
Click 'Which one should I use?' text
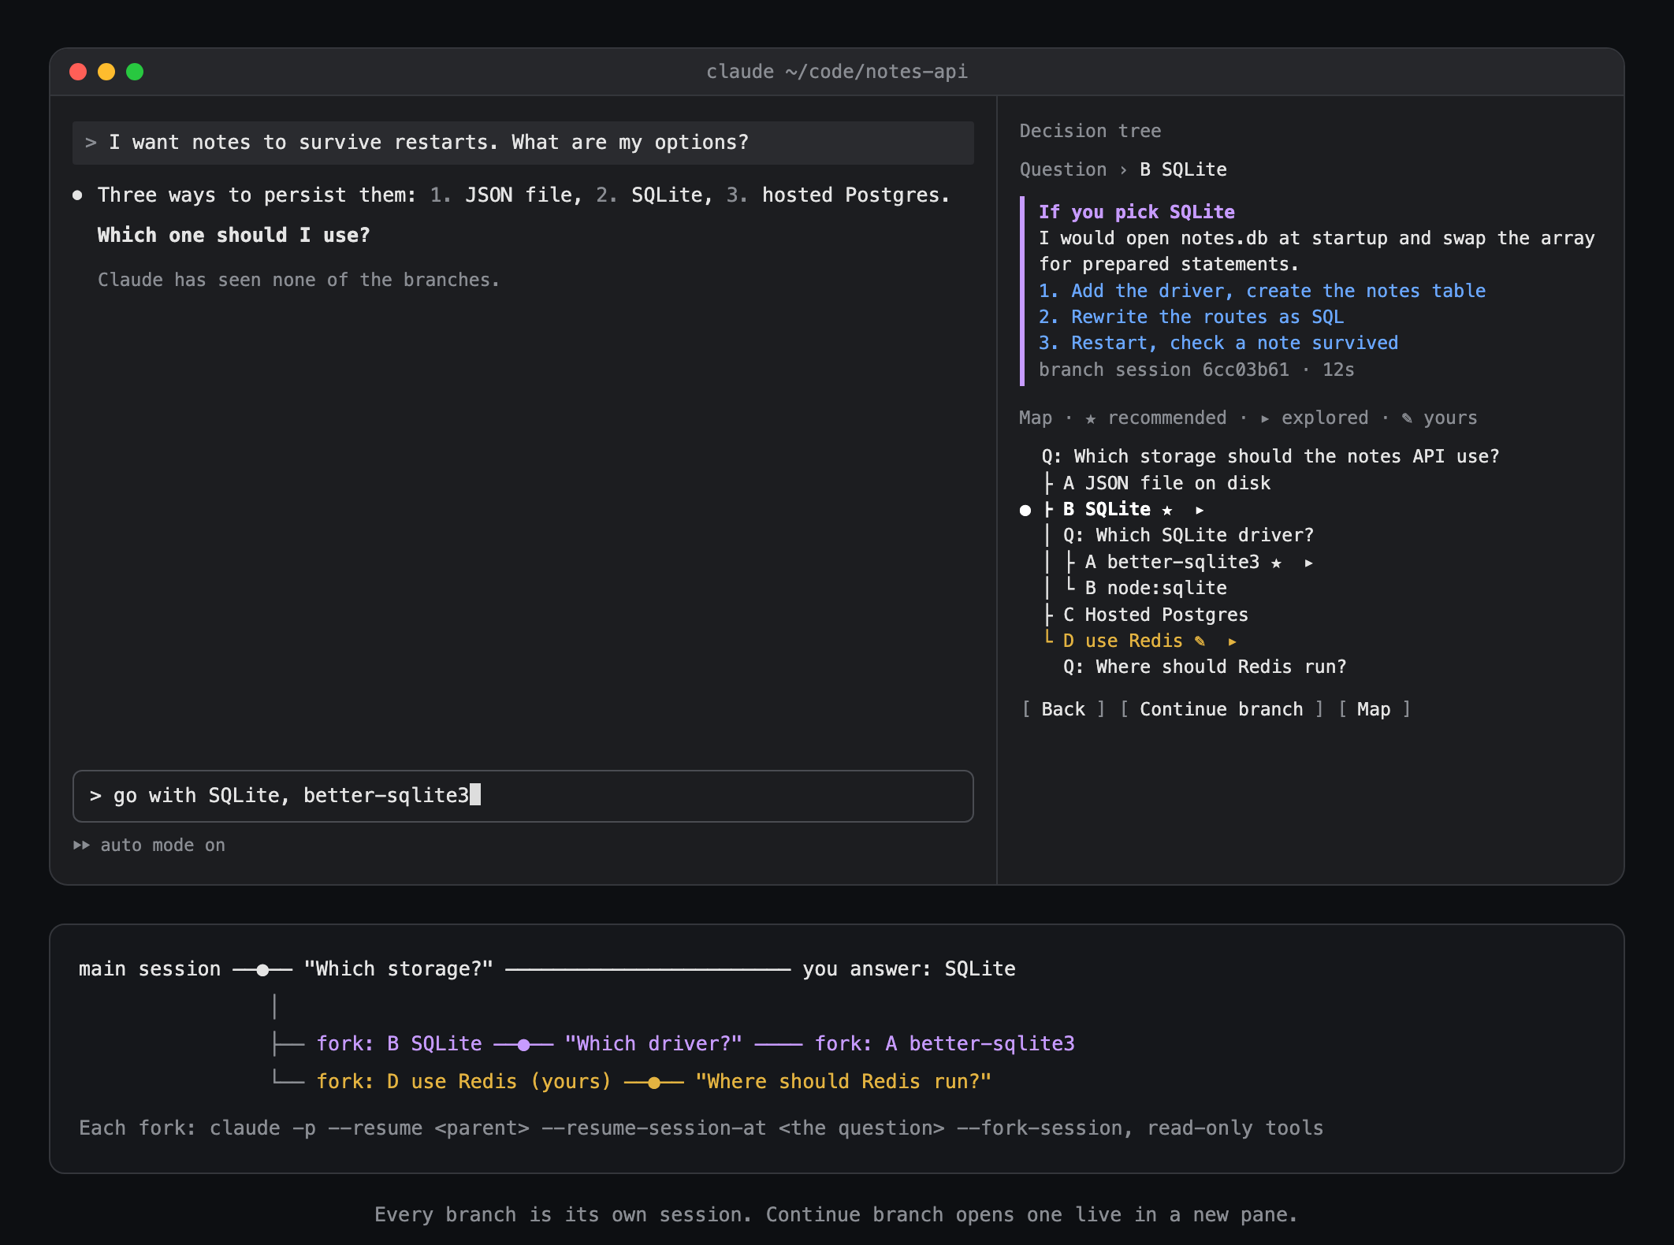pos(233,235)
